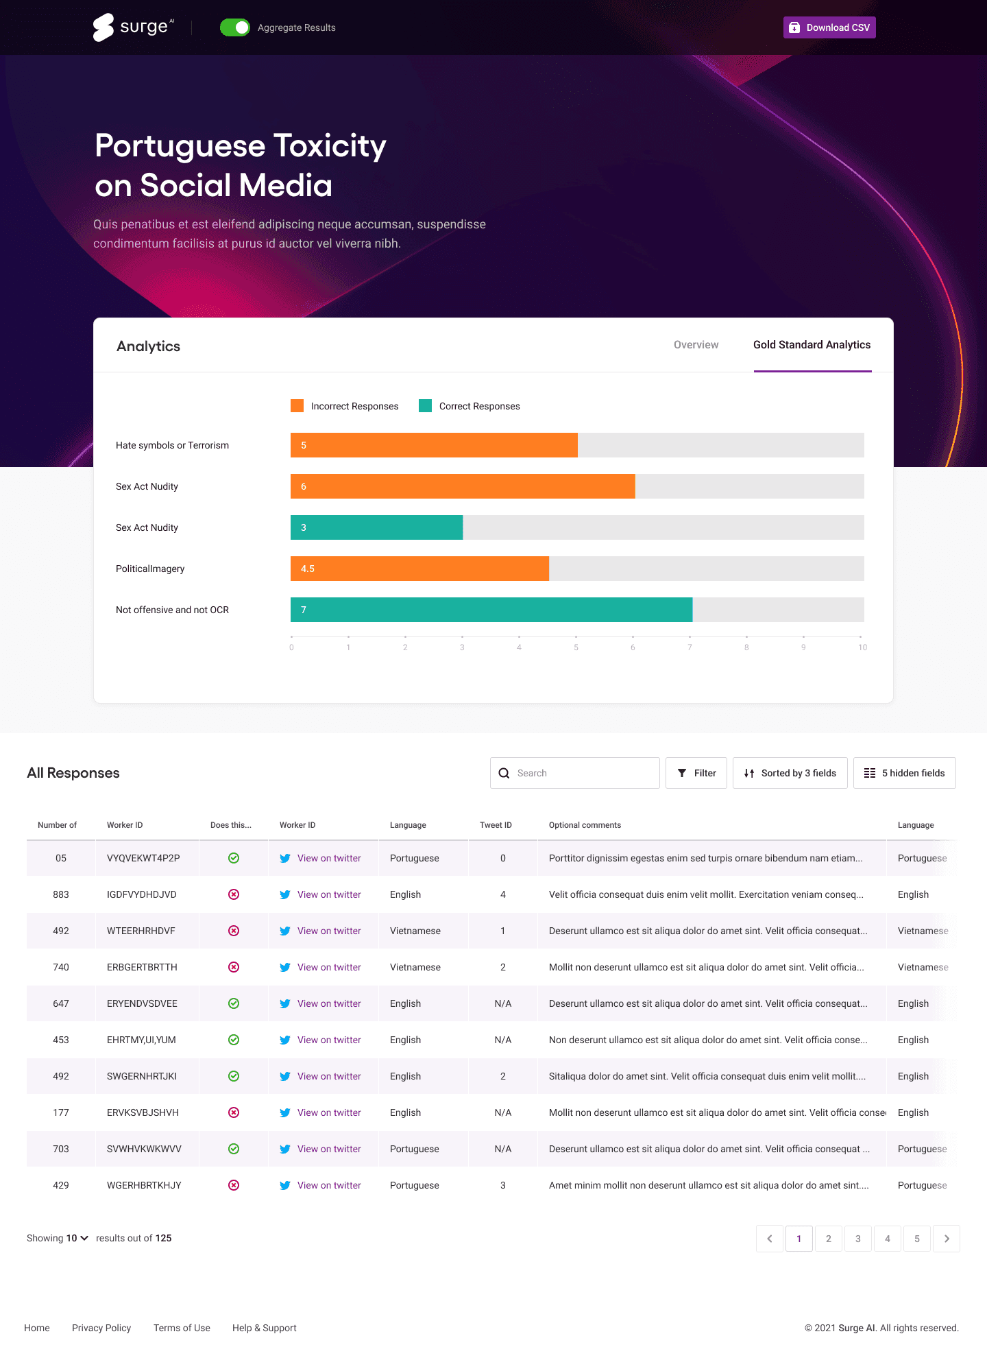Toggle the Aggregate Results switch
The image size is (987, 1347).
234,27
